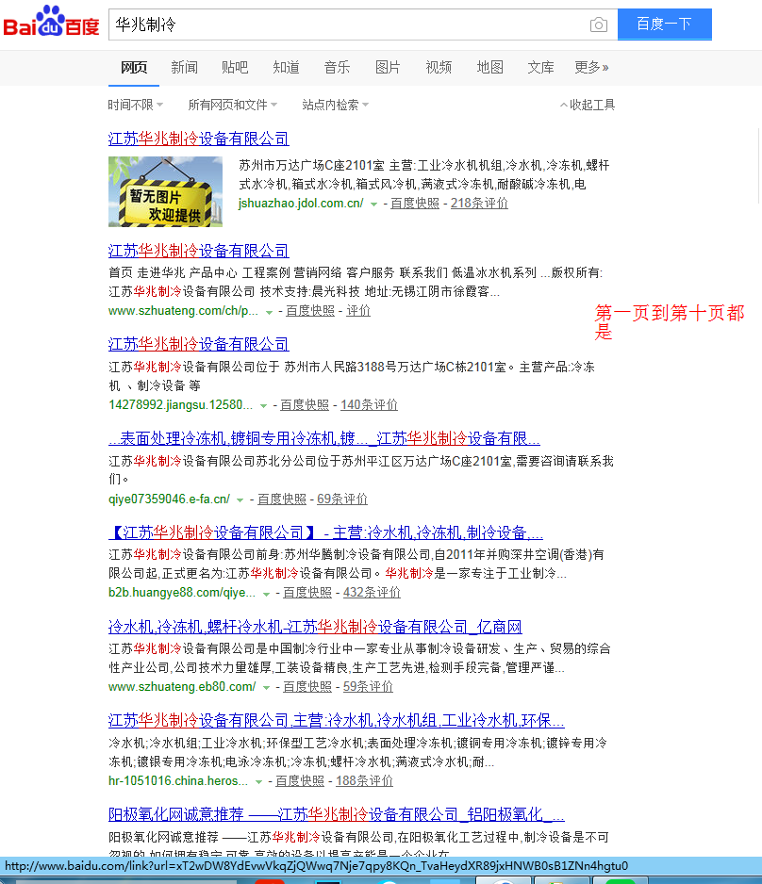This screenshot has width=762, height=884.
Task: Expand arrow next to www.szhuateng.com/ch/p...
Action: click(x=269, y=312)
